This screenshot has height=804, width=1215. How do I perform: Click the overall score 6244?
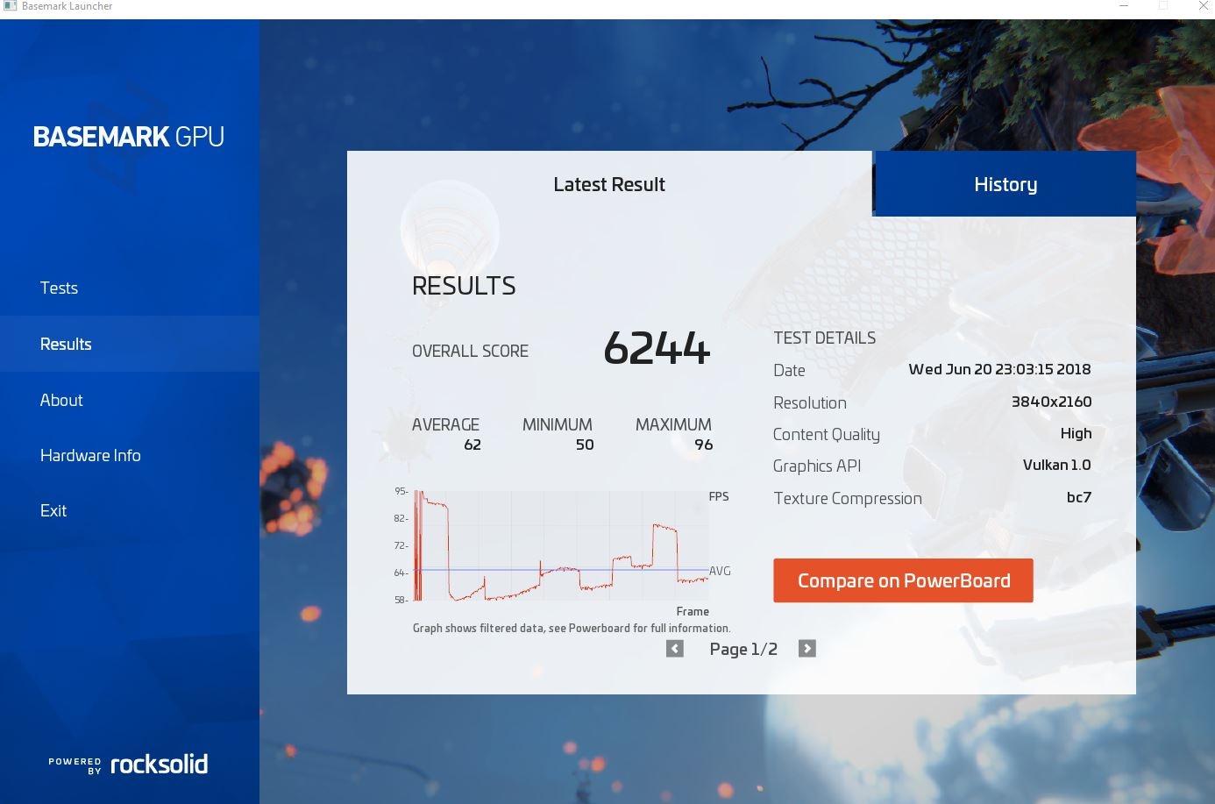[657, 348]
